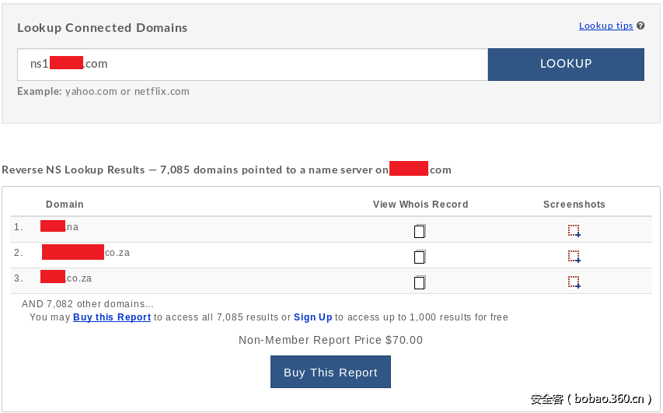Open the Lookup tips link
663x413 pixels.
click(x=605, y=26)
